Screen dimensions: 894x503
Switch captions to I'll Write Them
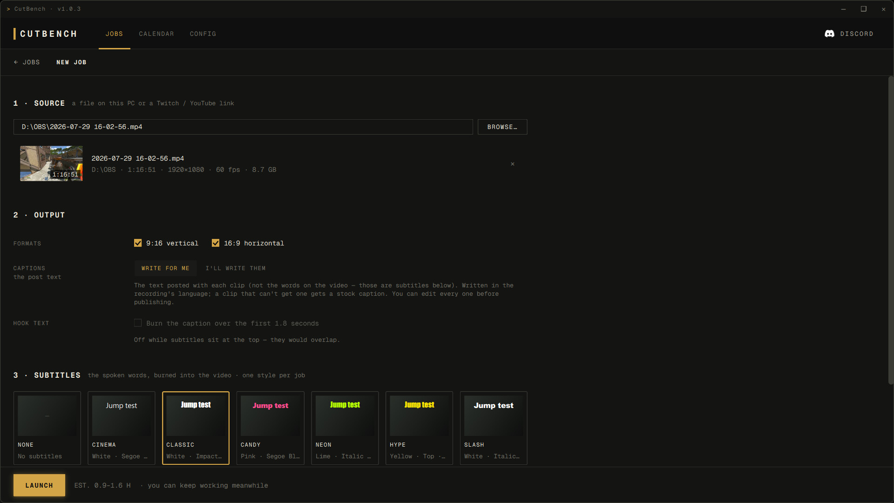tap(236, 268)
